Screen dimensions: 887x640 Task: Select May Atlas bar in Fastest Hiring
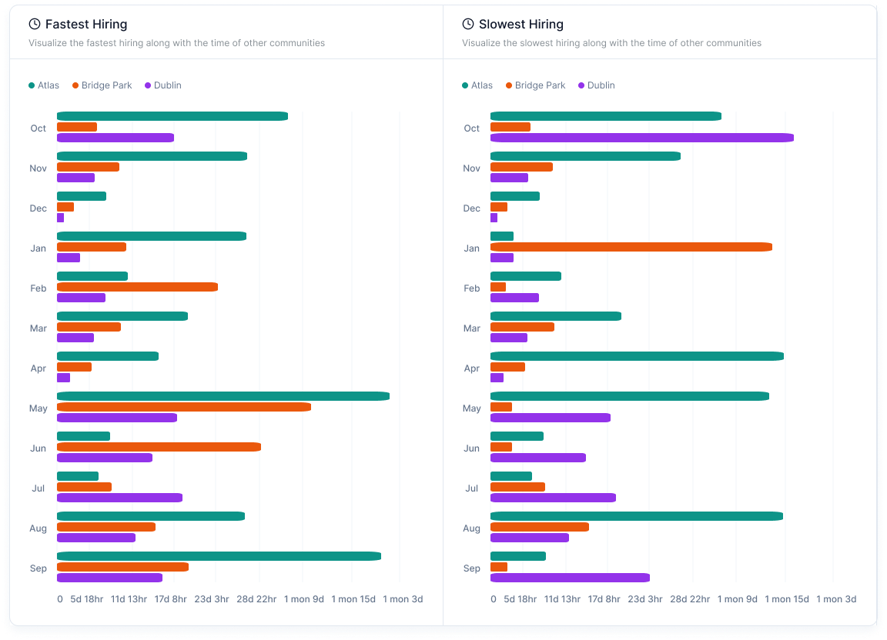tap(223, 396)
